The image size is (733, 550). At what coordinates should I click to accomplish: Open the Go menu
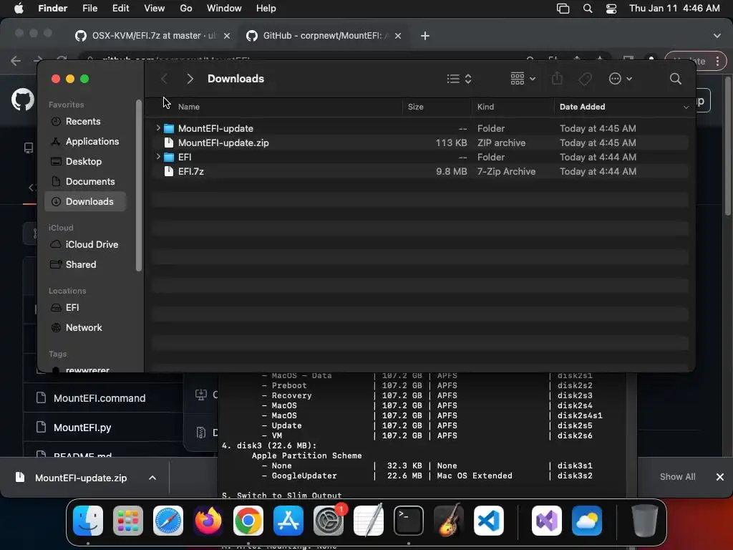point(186,9)
